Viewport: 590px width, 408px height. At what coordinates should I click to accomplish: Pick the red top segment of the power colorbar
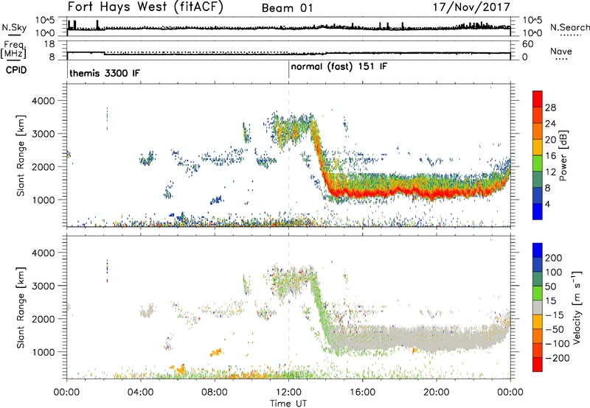(x=538, y=99)
